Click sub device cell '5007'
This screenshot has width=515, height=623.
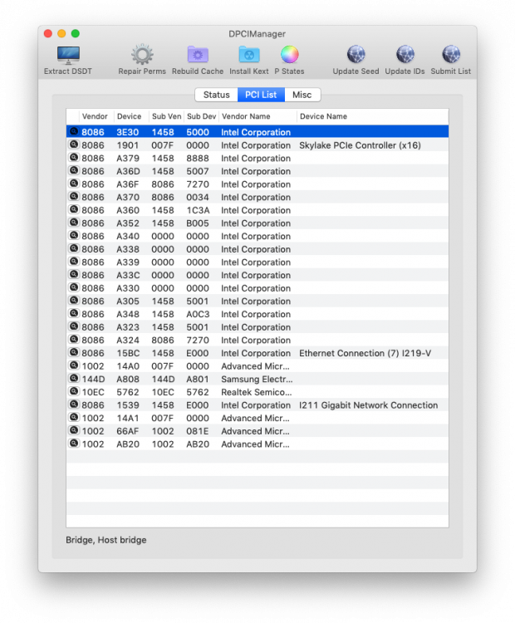pos(198,171)
